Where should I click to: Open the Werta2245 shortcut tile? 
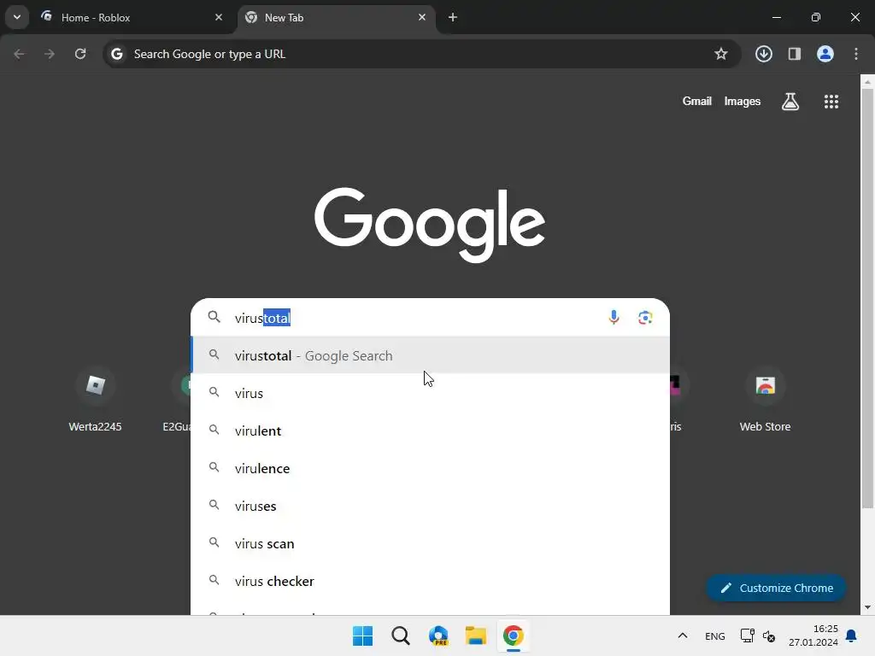click(95, 400)
